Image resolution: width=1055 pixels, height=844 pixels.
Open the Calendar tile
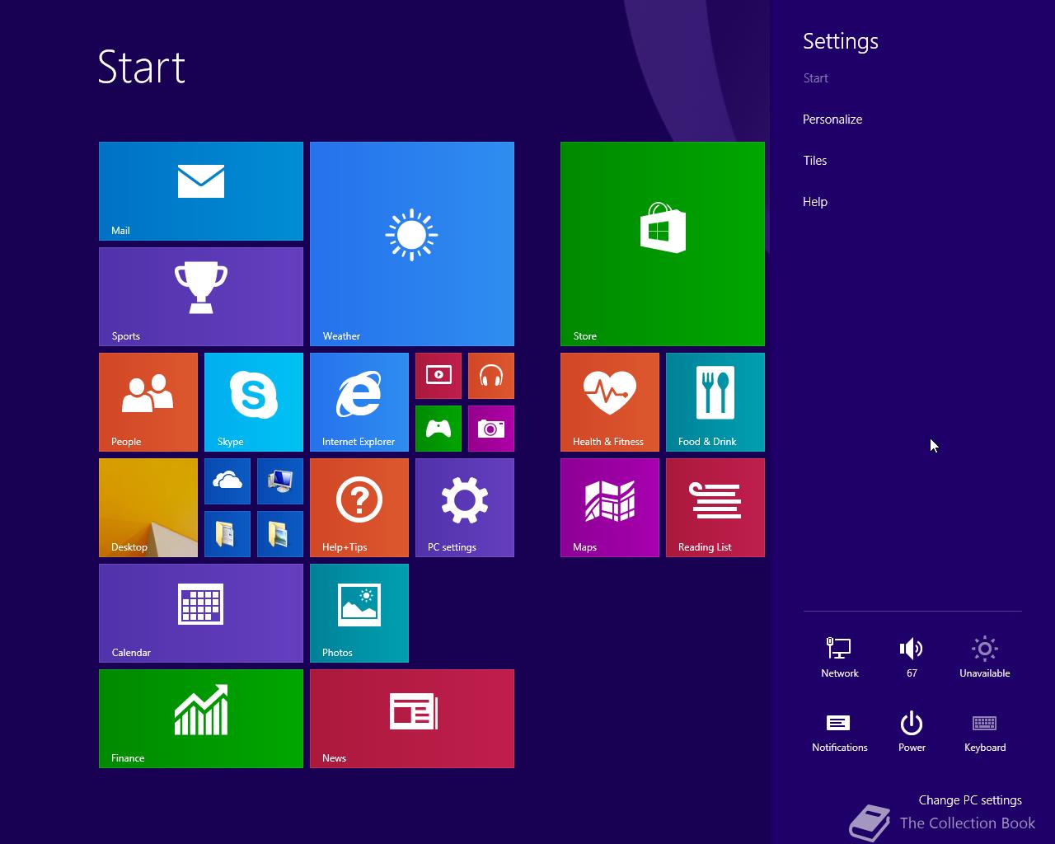[x=201, y=613]
